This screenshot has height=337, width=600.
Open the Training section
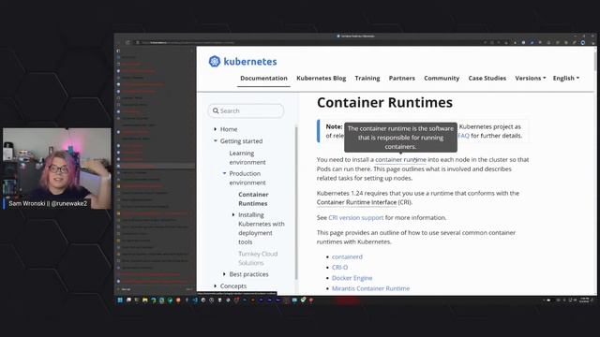[367, 78]
